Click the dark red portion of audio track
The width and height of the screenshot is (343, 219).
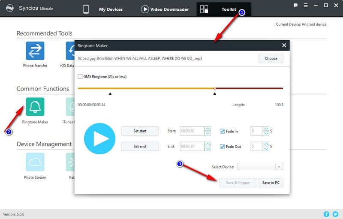click(249, 88)
